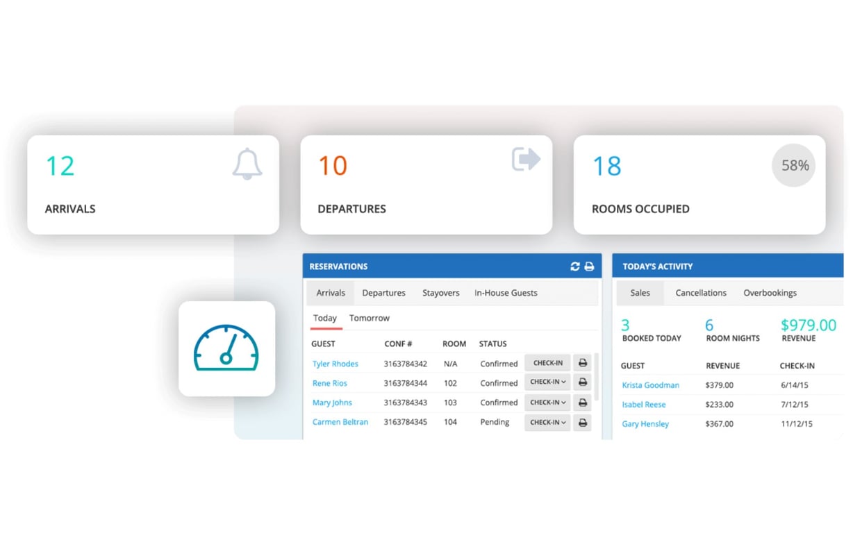Open Krista Goodman guest link

(651, 385)
